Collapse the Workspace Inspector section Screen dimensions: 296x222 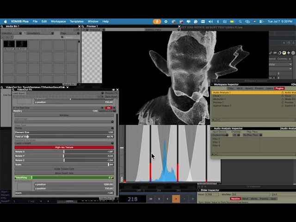coord(212,85)
